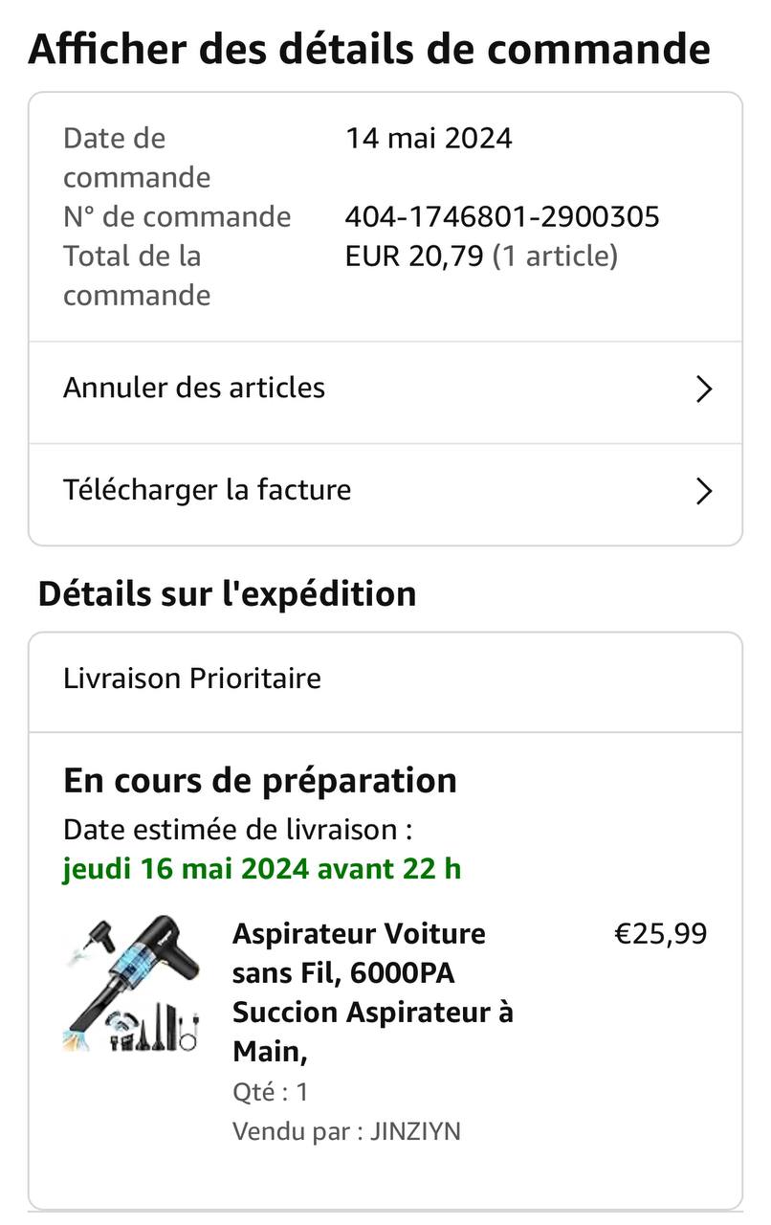Click the Qté : 1 quantity text
Viewport: 771px width, 1225px height.
(x=271, y=1092)
